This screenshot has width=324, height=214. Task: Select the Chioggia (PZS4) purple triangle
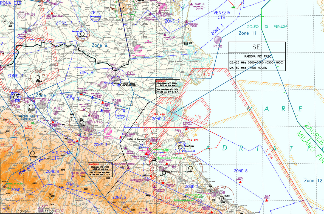(x=186, y=21)
